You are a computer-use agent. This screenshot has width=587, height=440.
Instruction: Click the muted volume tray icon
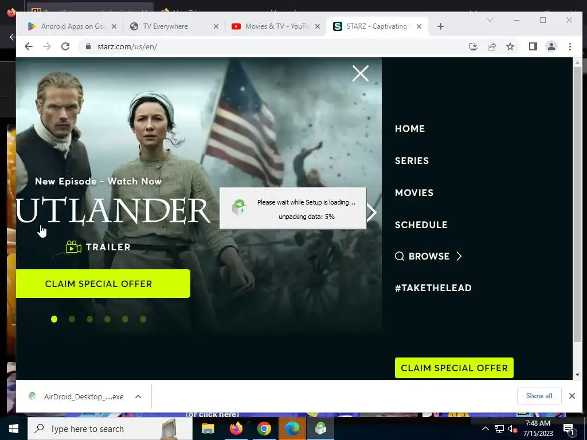pyautogui.click(x=512, y=429)
